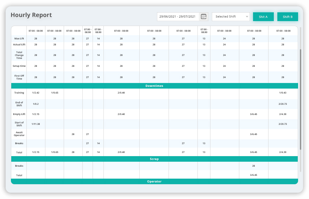Screen dimensions: 309x199
Task: Expand the Selected Shift dropdown
Action: point(231,17)
